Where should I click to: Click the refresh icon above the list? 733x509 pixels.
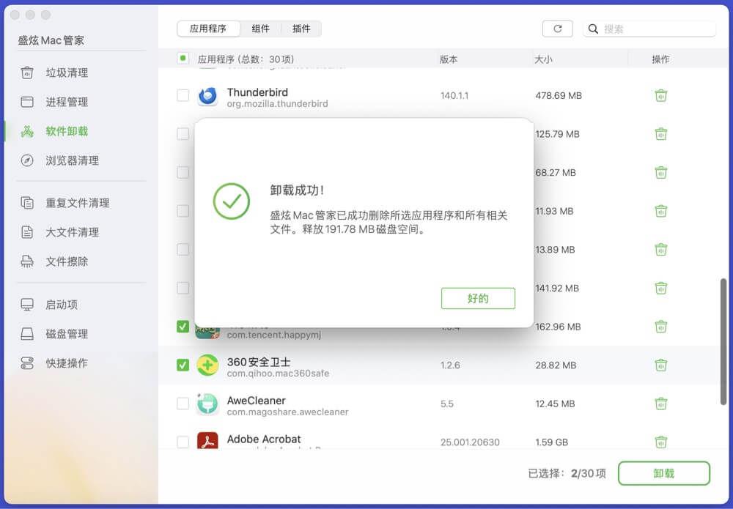(x=558, y=29)
